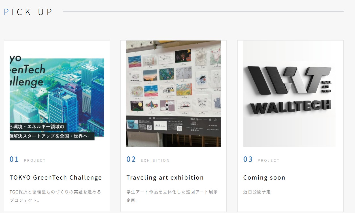
Task: Click the 02 exhibition number
Action: tap(131, 159)
